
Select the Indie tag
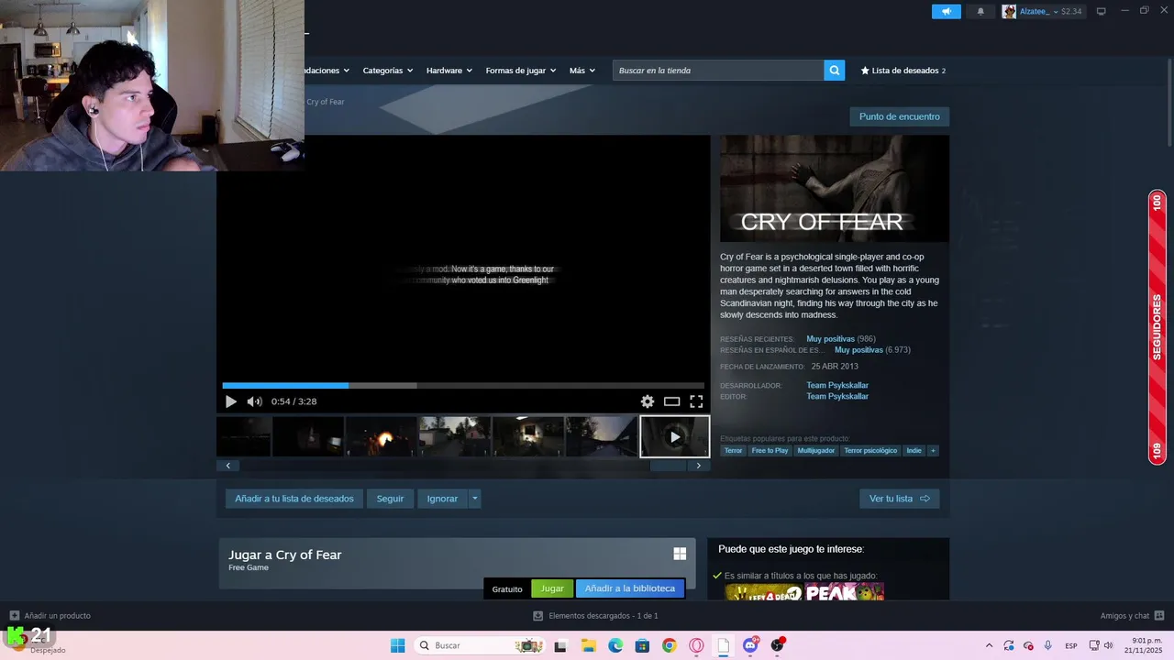[x=914, y=451]
